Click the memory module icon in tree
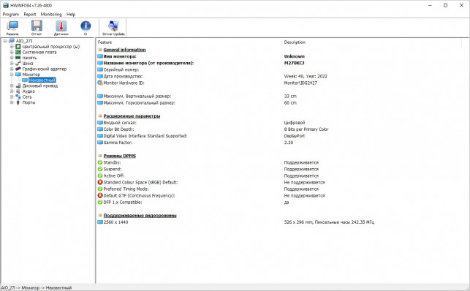 pyautogui.click(x=18, y=58)
